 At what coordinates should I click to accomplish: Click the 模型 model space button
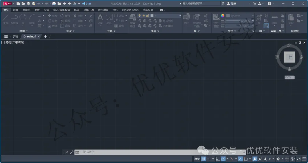click(x=197, y=159)
